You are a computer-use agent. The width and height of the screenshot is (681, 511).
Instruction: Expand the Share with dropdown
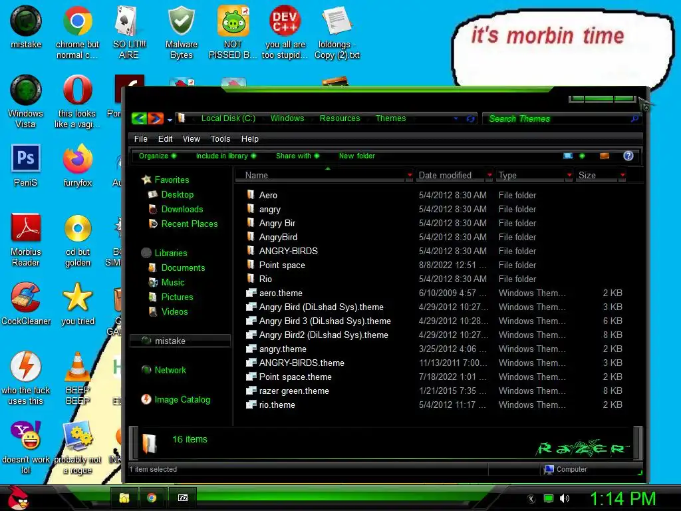pyautogui.click(x=297, y=156)
